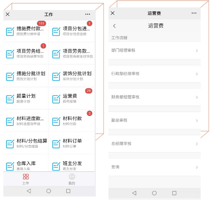Tap Android home button on right phone
214x205 pixels.
coord(154,193)
